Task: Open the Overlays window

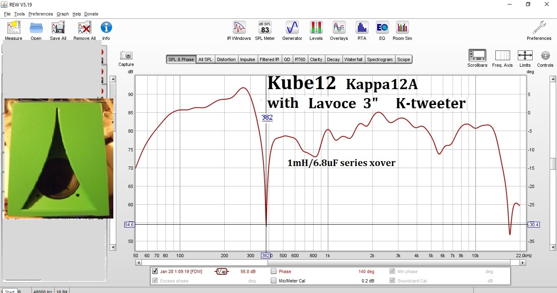Action: pyautogui.click(x=339, y=28)
